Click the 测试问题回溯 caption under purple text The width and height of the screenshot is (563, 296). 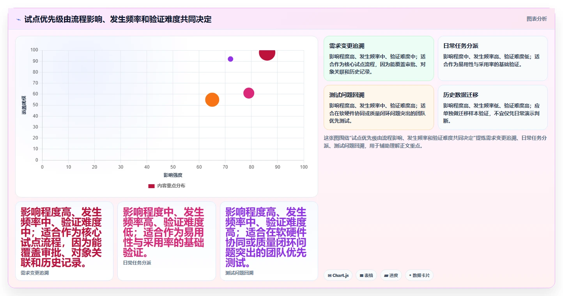[x=239, y=273]
